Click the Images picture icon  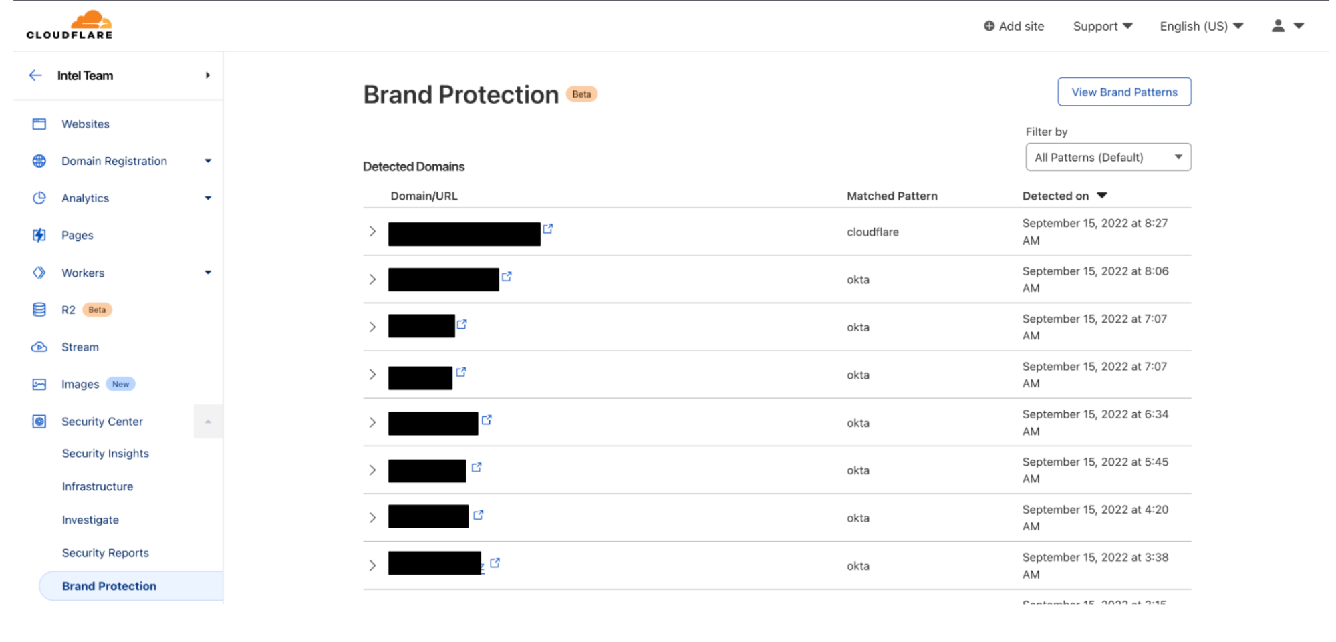(x=39, y=384)
